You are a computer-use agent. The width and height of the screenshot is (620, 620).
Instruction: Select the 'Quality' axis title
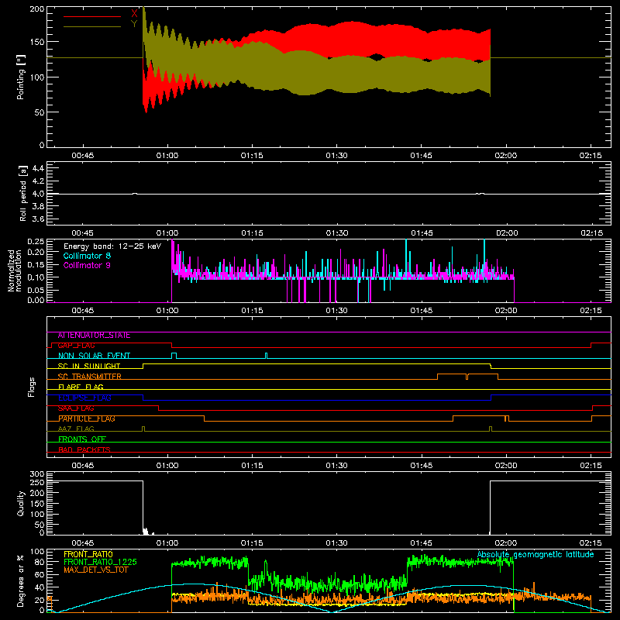coord(21,503)
